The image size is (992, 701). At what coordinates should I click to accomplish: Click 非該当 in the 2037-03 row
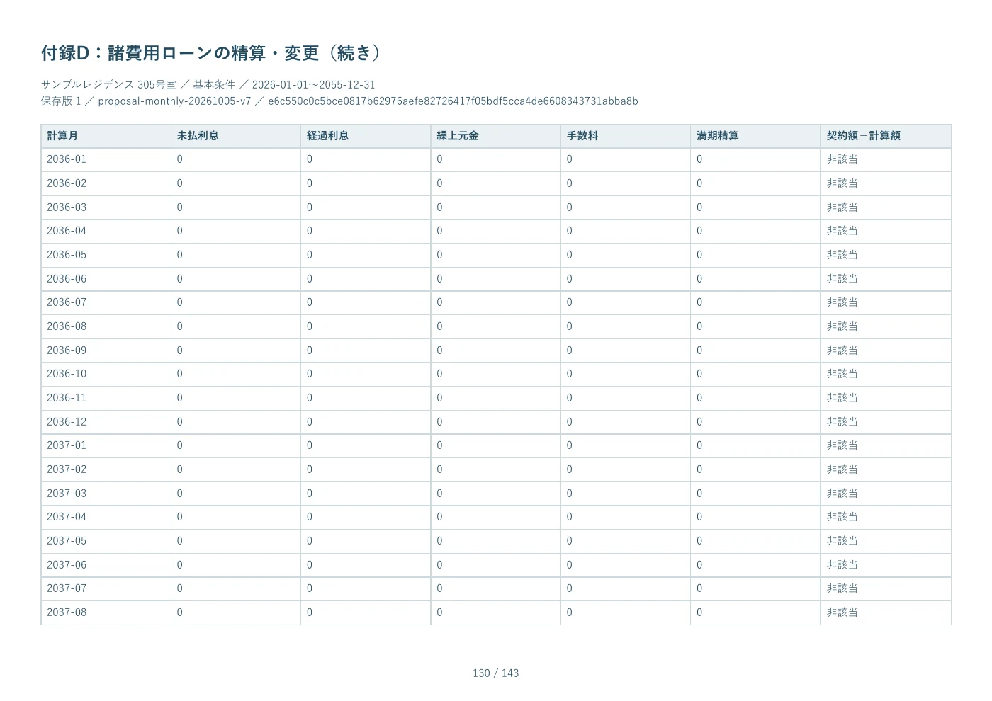[x=842, y=494]
